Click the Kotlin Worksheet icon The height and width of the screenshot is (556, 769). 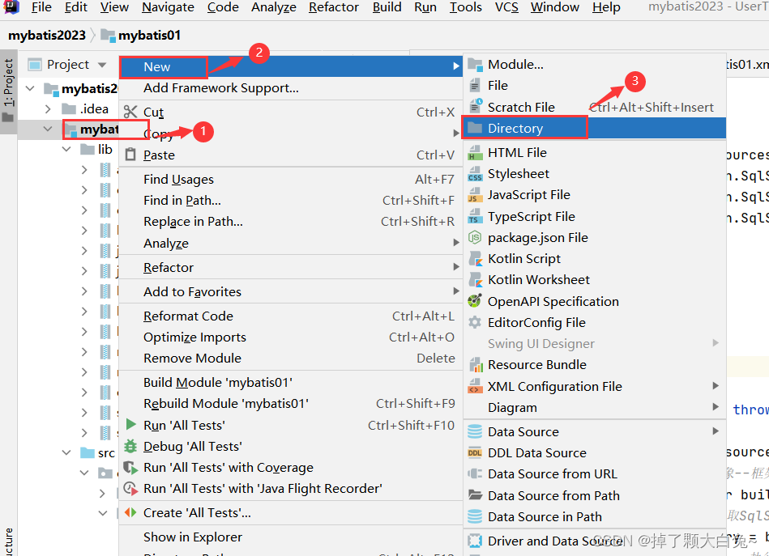point(475,280)
